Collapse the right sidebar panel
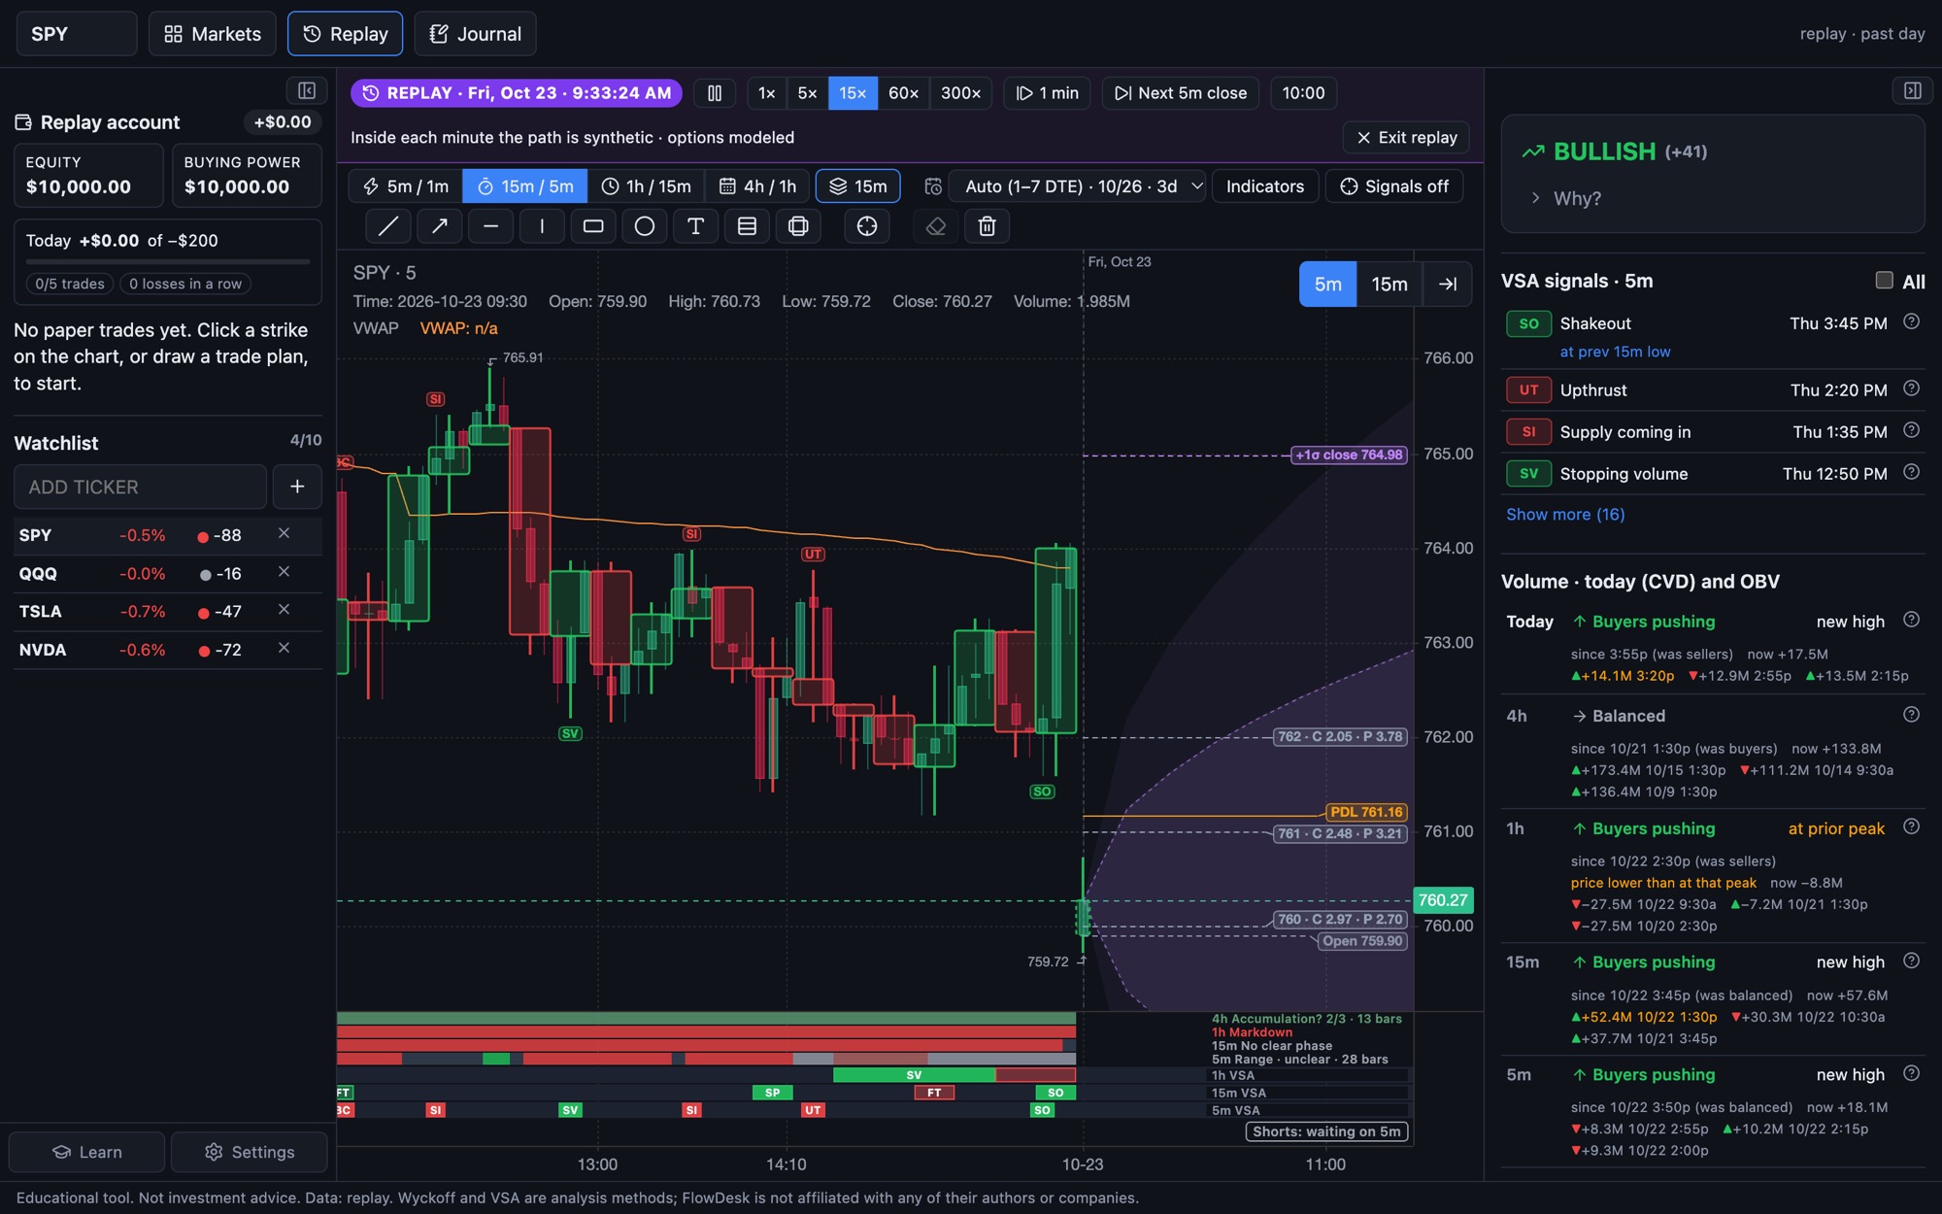 pyautogui.click(x=1913, y=90)
